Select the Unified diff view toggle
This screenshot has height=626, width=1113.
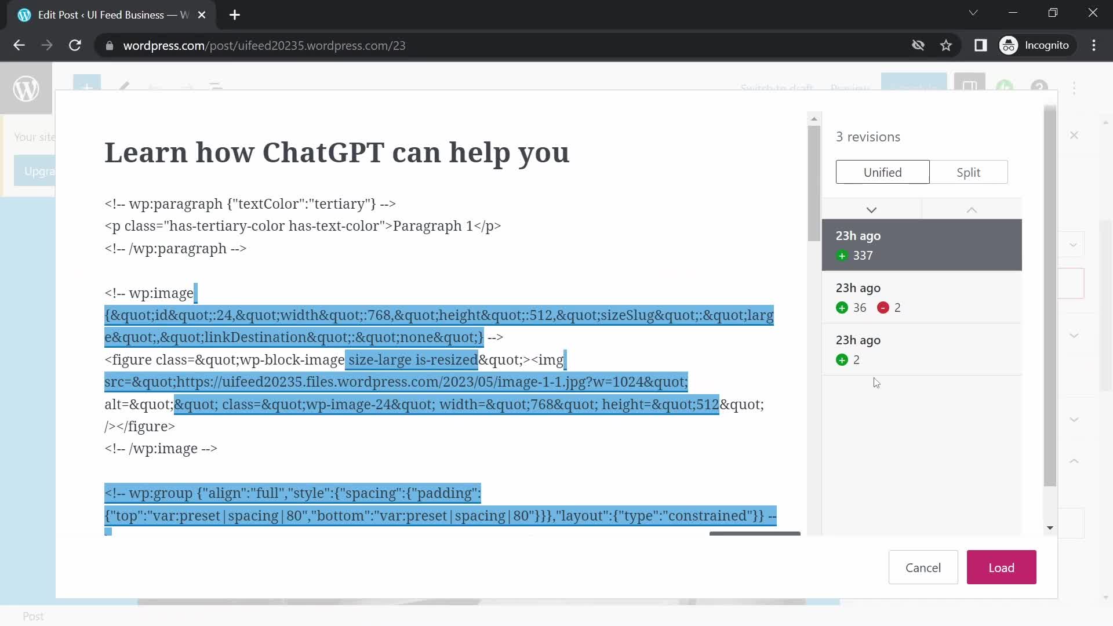883,172
